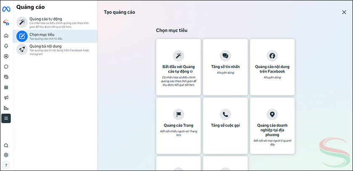Choose the Tăng số tin nhắn goal card
The width and height of the screenshot is (353, 171).
tap(225, 67)
